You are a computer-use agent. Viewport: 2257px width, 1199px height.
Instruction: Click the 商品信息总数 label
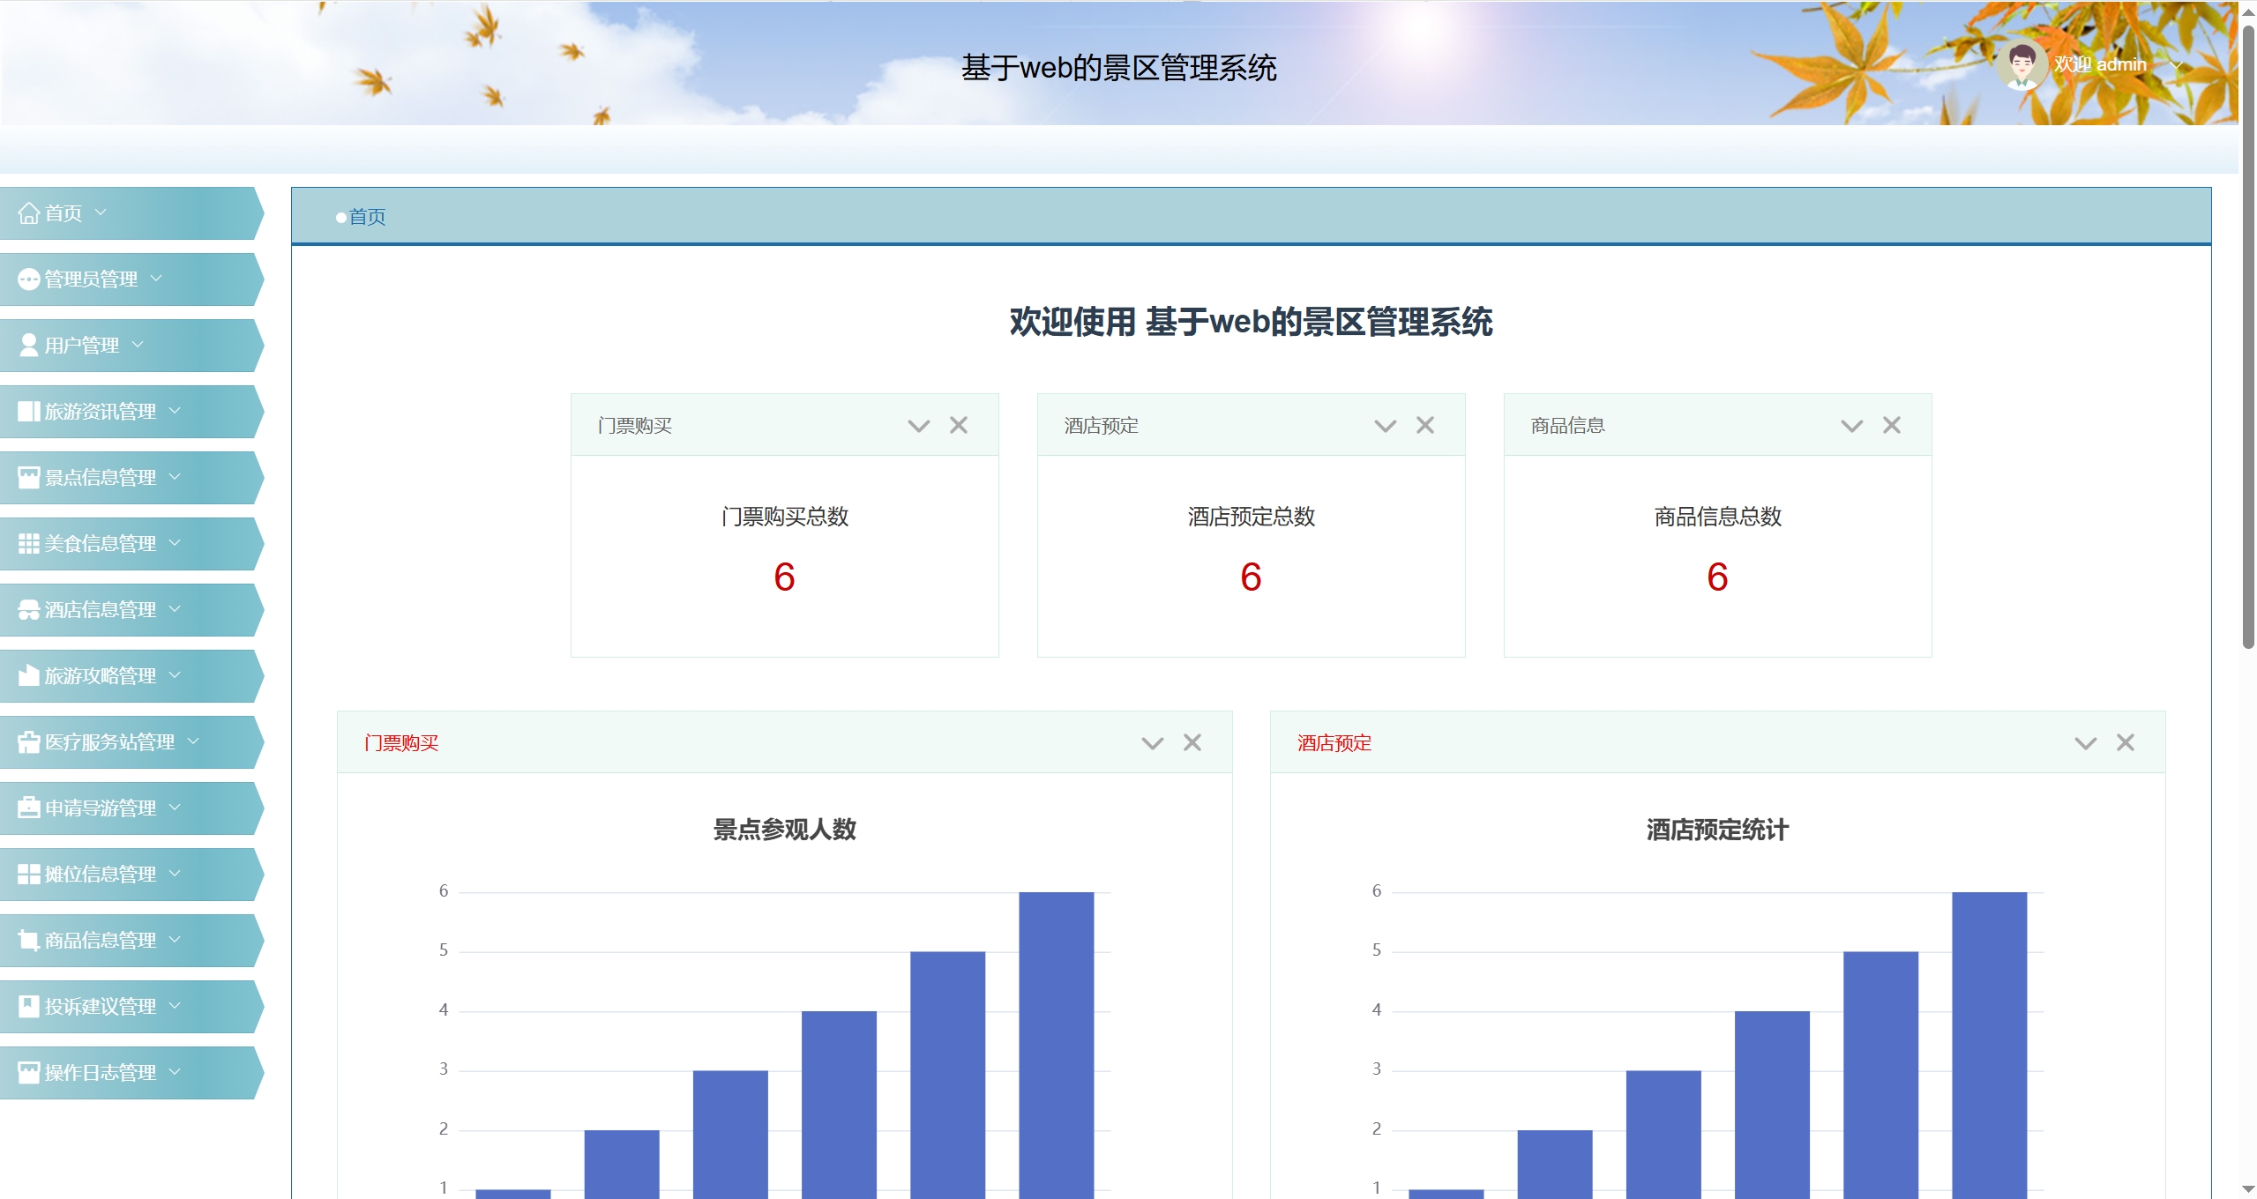[x=1718, y=517]
